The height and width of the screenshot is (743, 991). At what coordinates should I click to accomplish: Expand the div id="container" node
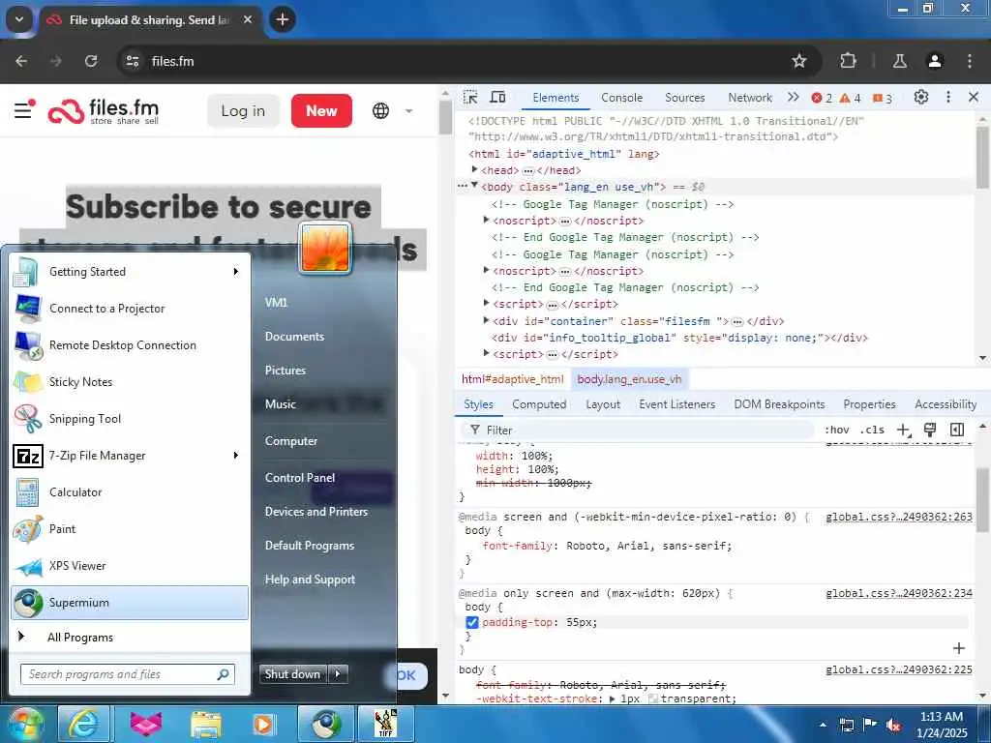click(x=486, y=321)
